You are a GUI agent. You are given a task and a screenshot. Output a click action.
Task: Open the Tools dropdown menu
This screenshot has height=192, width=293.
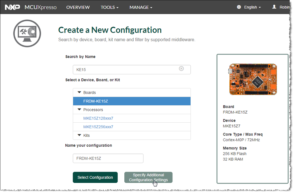tap(109, 7)
